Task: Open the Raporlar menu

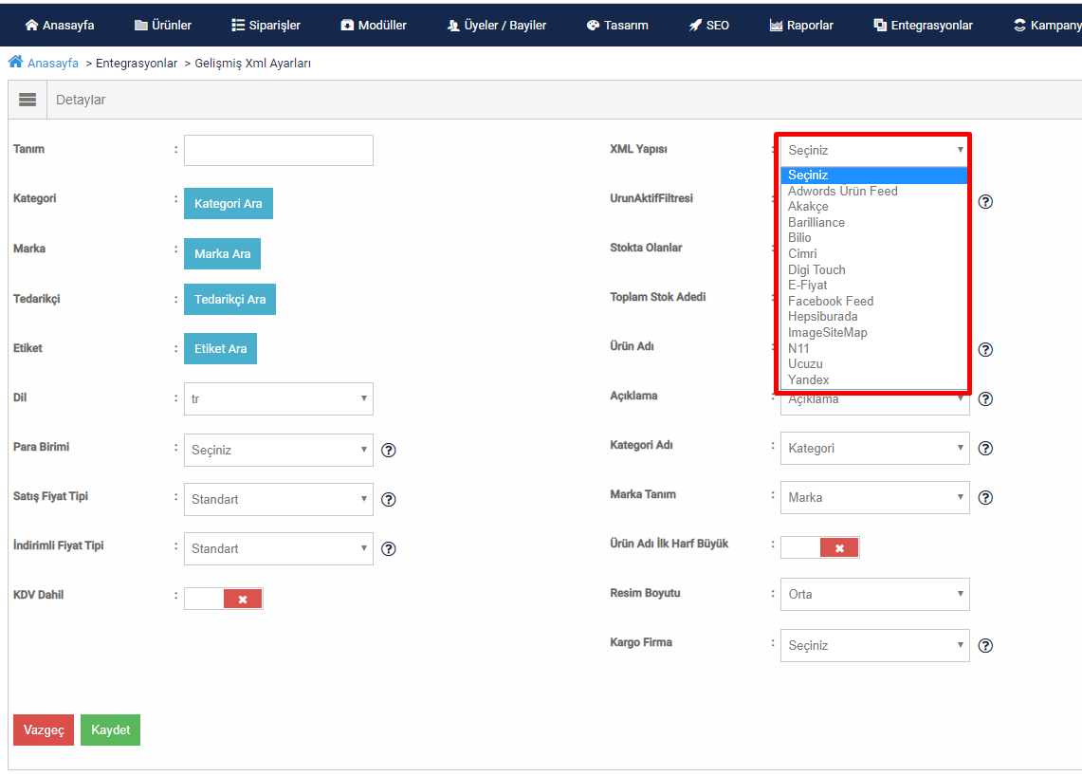Action: 801,25
